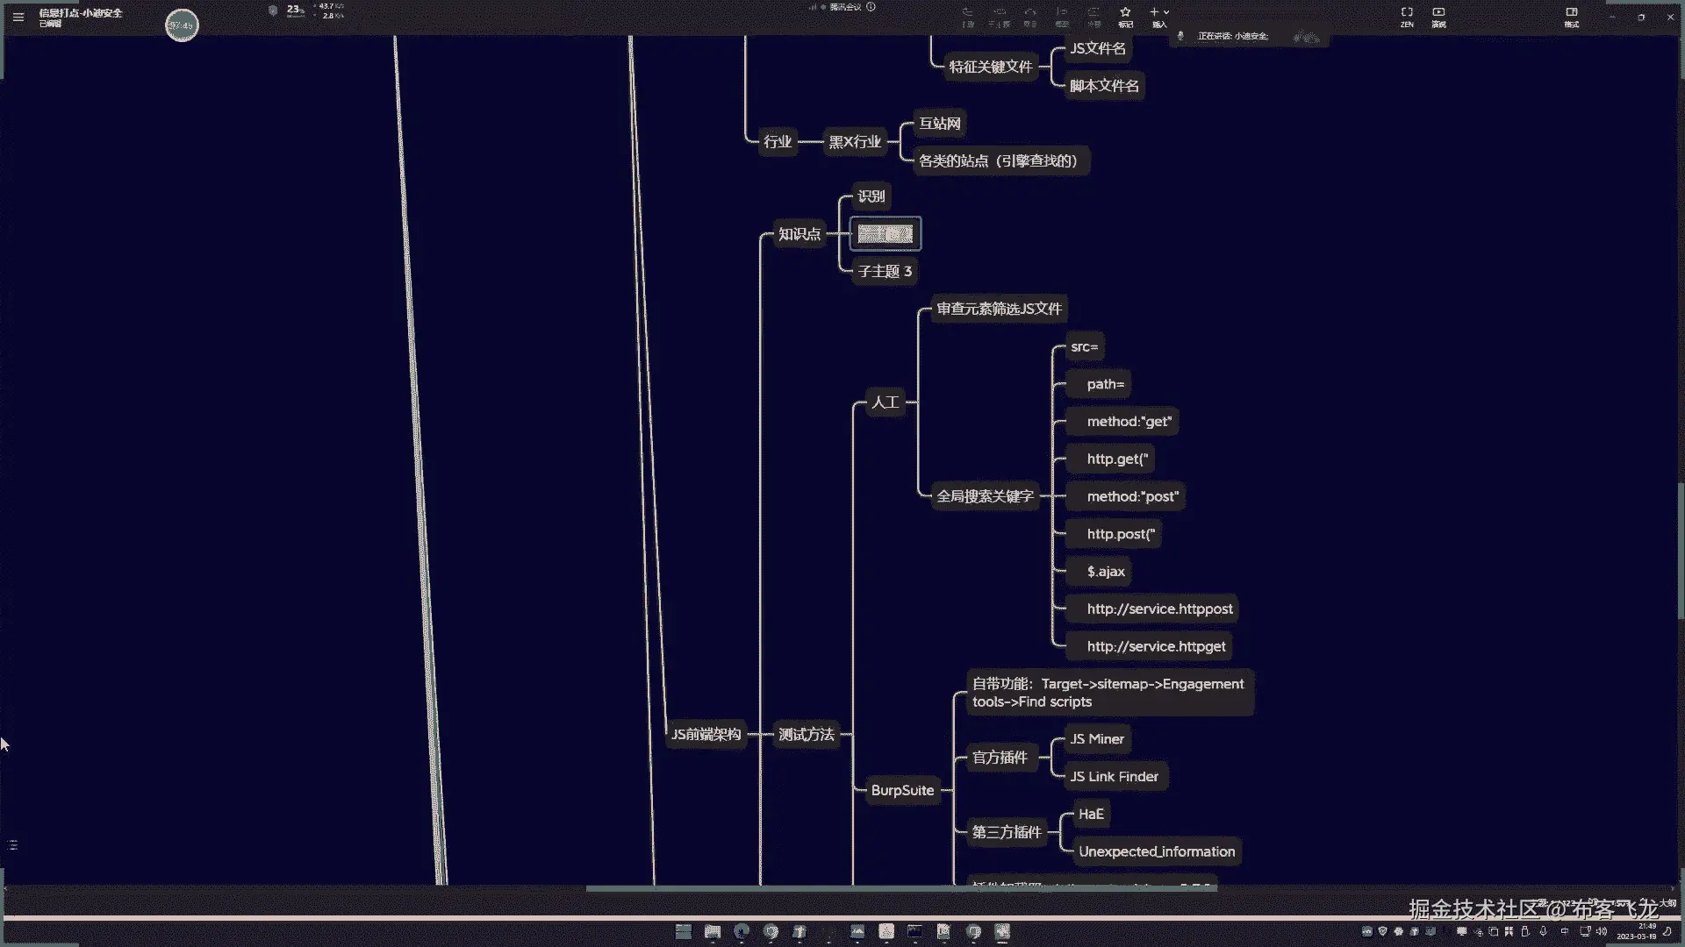Select the 全局搜索关键字 node
The height and width of the screenshot is (947, 1685).
point(985,496)
